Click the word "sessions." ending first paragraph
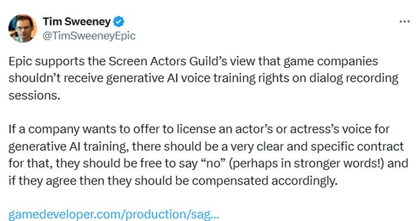The height and width of the screenshot is (221, 418). click(x=34, y=95)
